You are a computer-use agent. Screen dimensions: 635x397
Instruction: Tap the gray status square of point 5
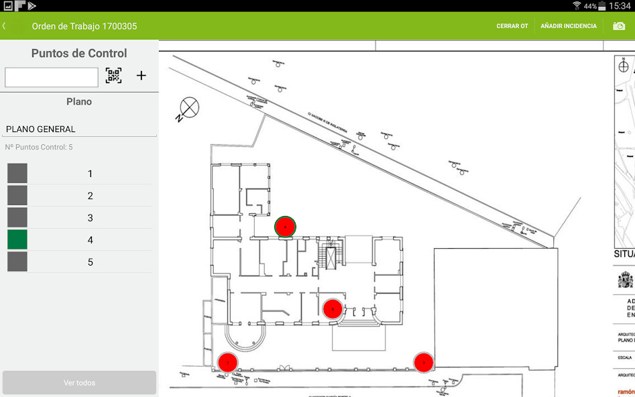tap(17, 262)
